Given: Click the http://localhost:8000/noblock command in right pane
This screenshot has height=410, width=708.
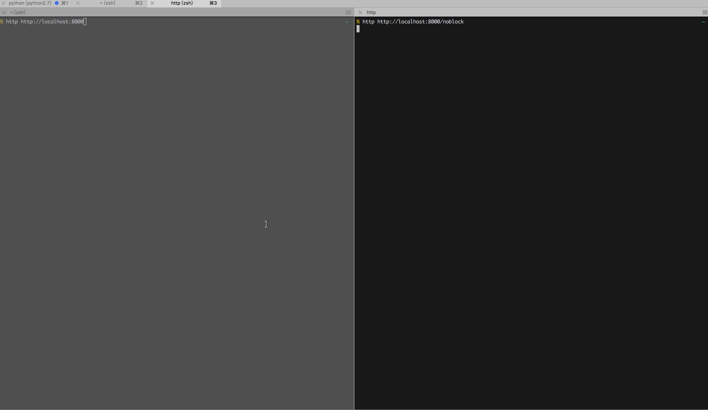Looking at the screenshot, I should tap(421, 22).
